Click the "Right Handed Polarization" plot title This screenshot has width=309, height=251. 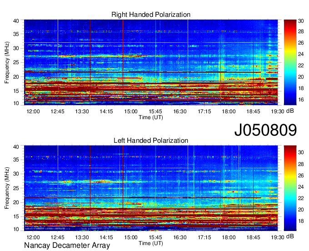[151, 15]
